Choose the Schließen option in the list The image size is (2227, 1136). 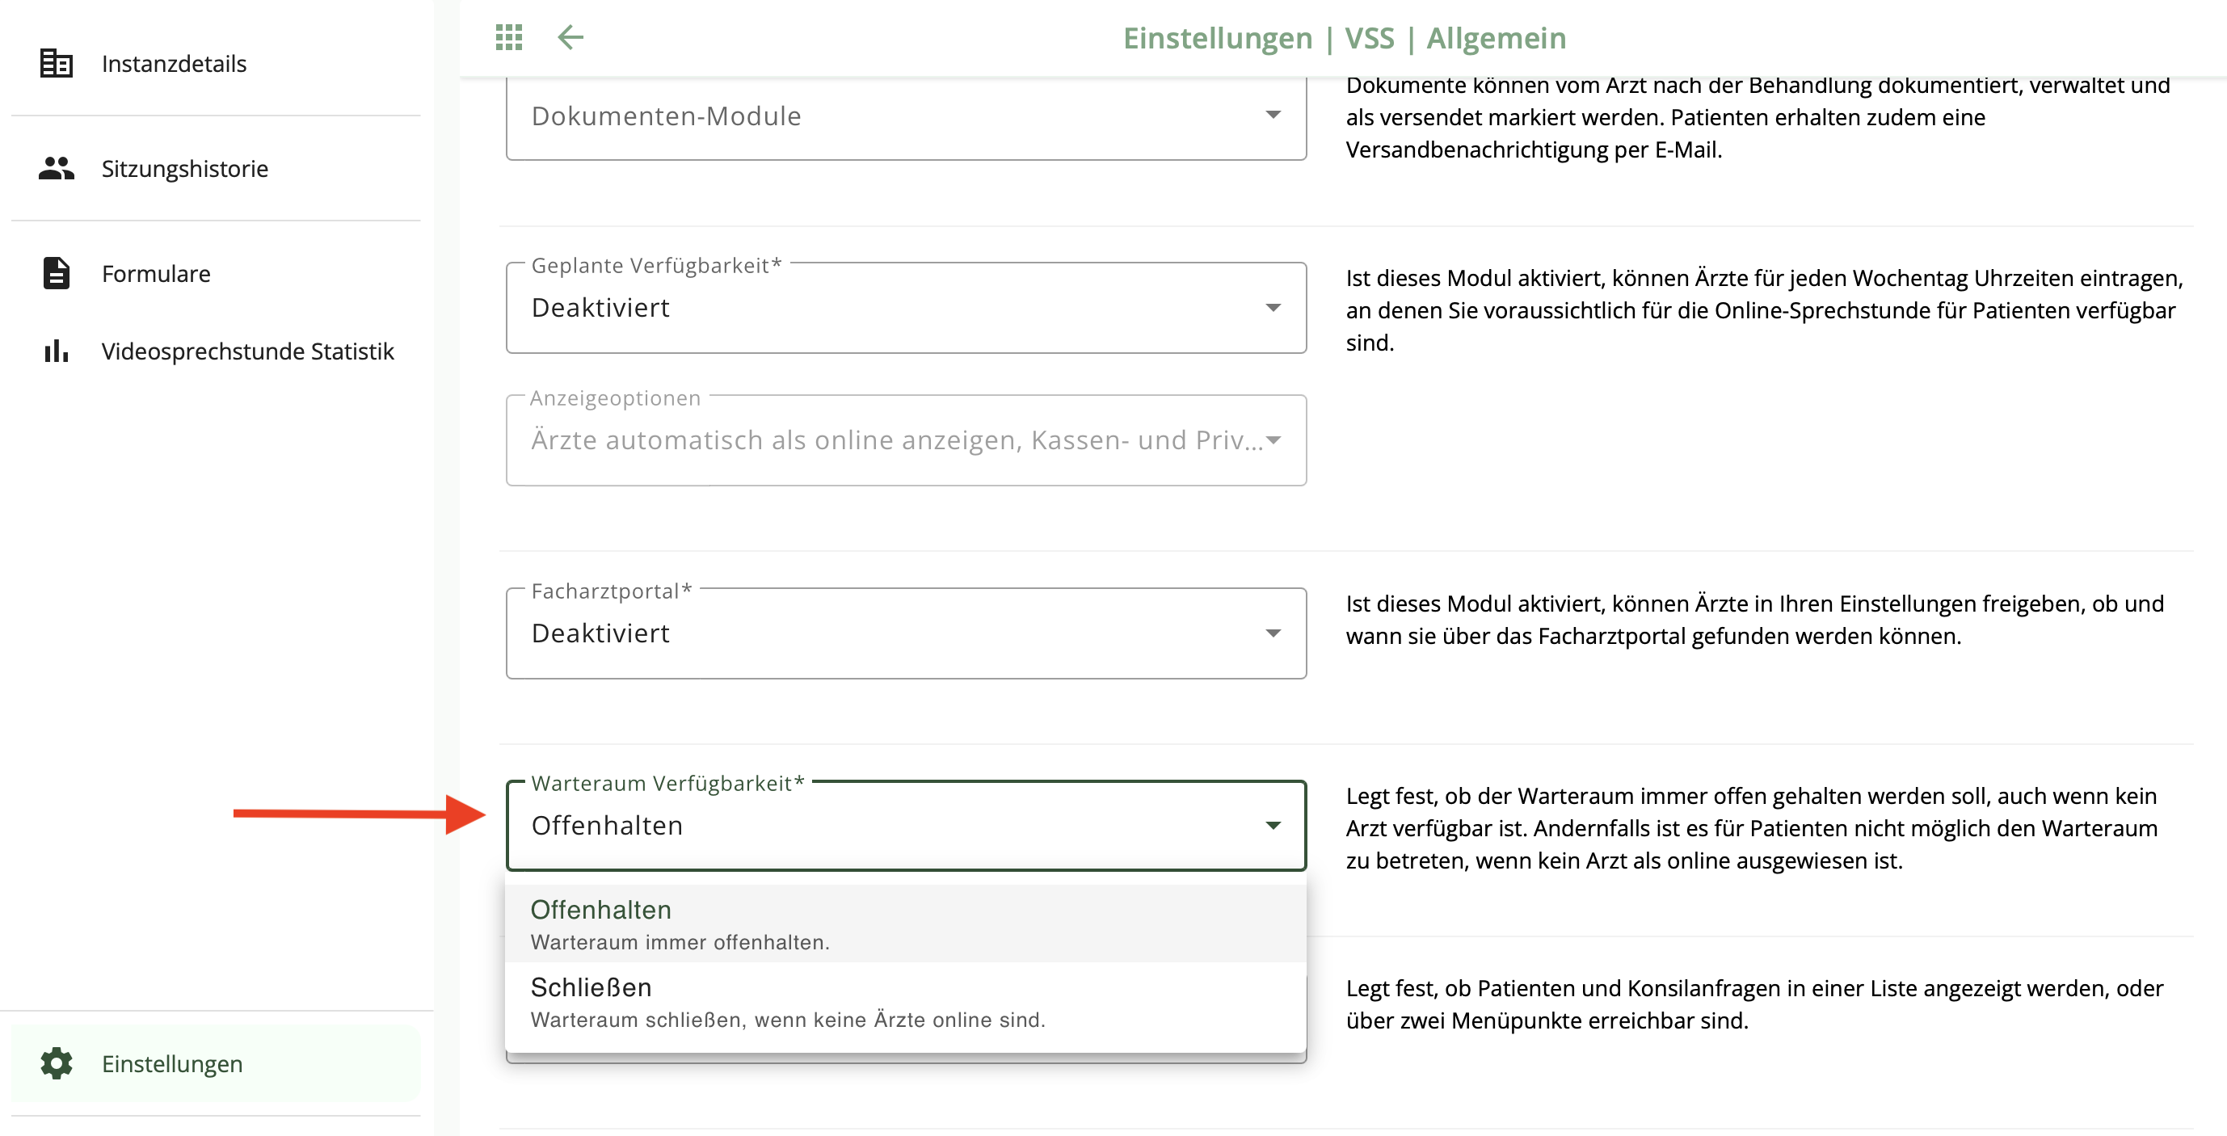pos(905,1001)
